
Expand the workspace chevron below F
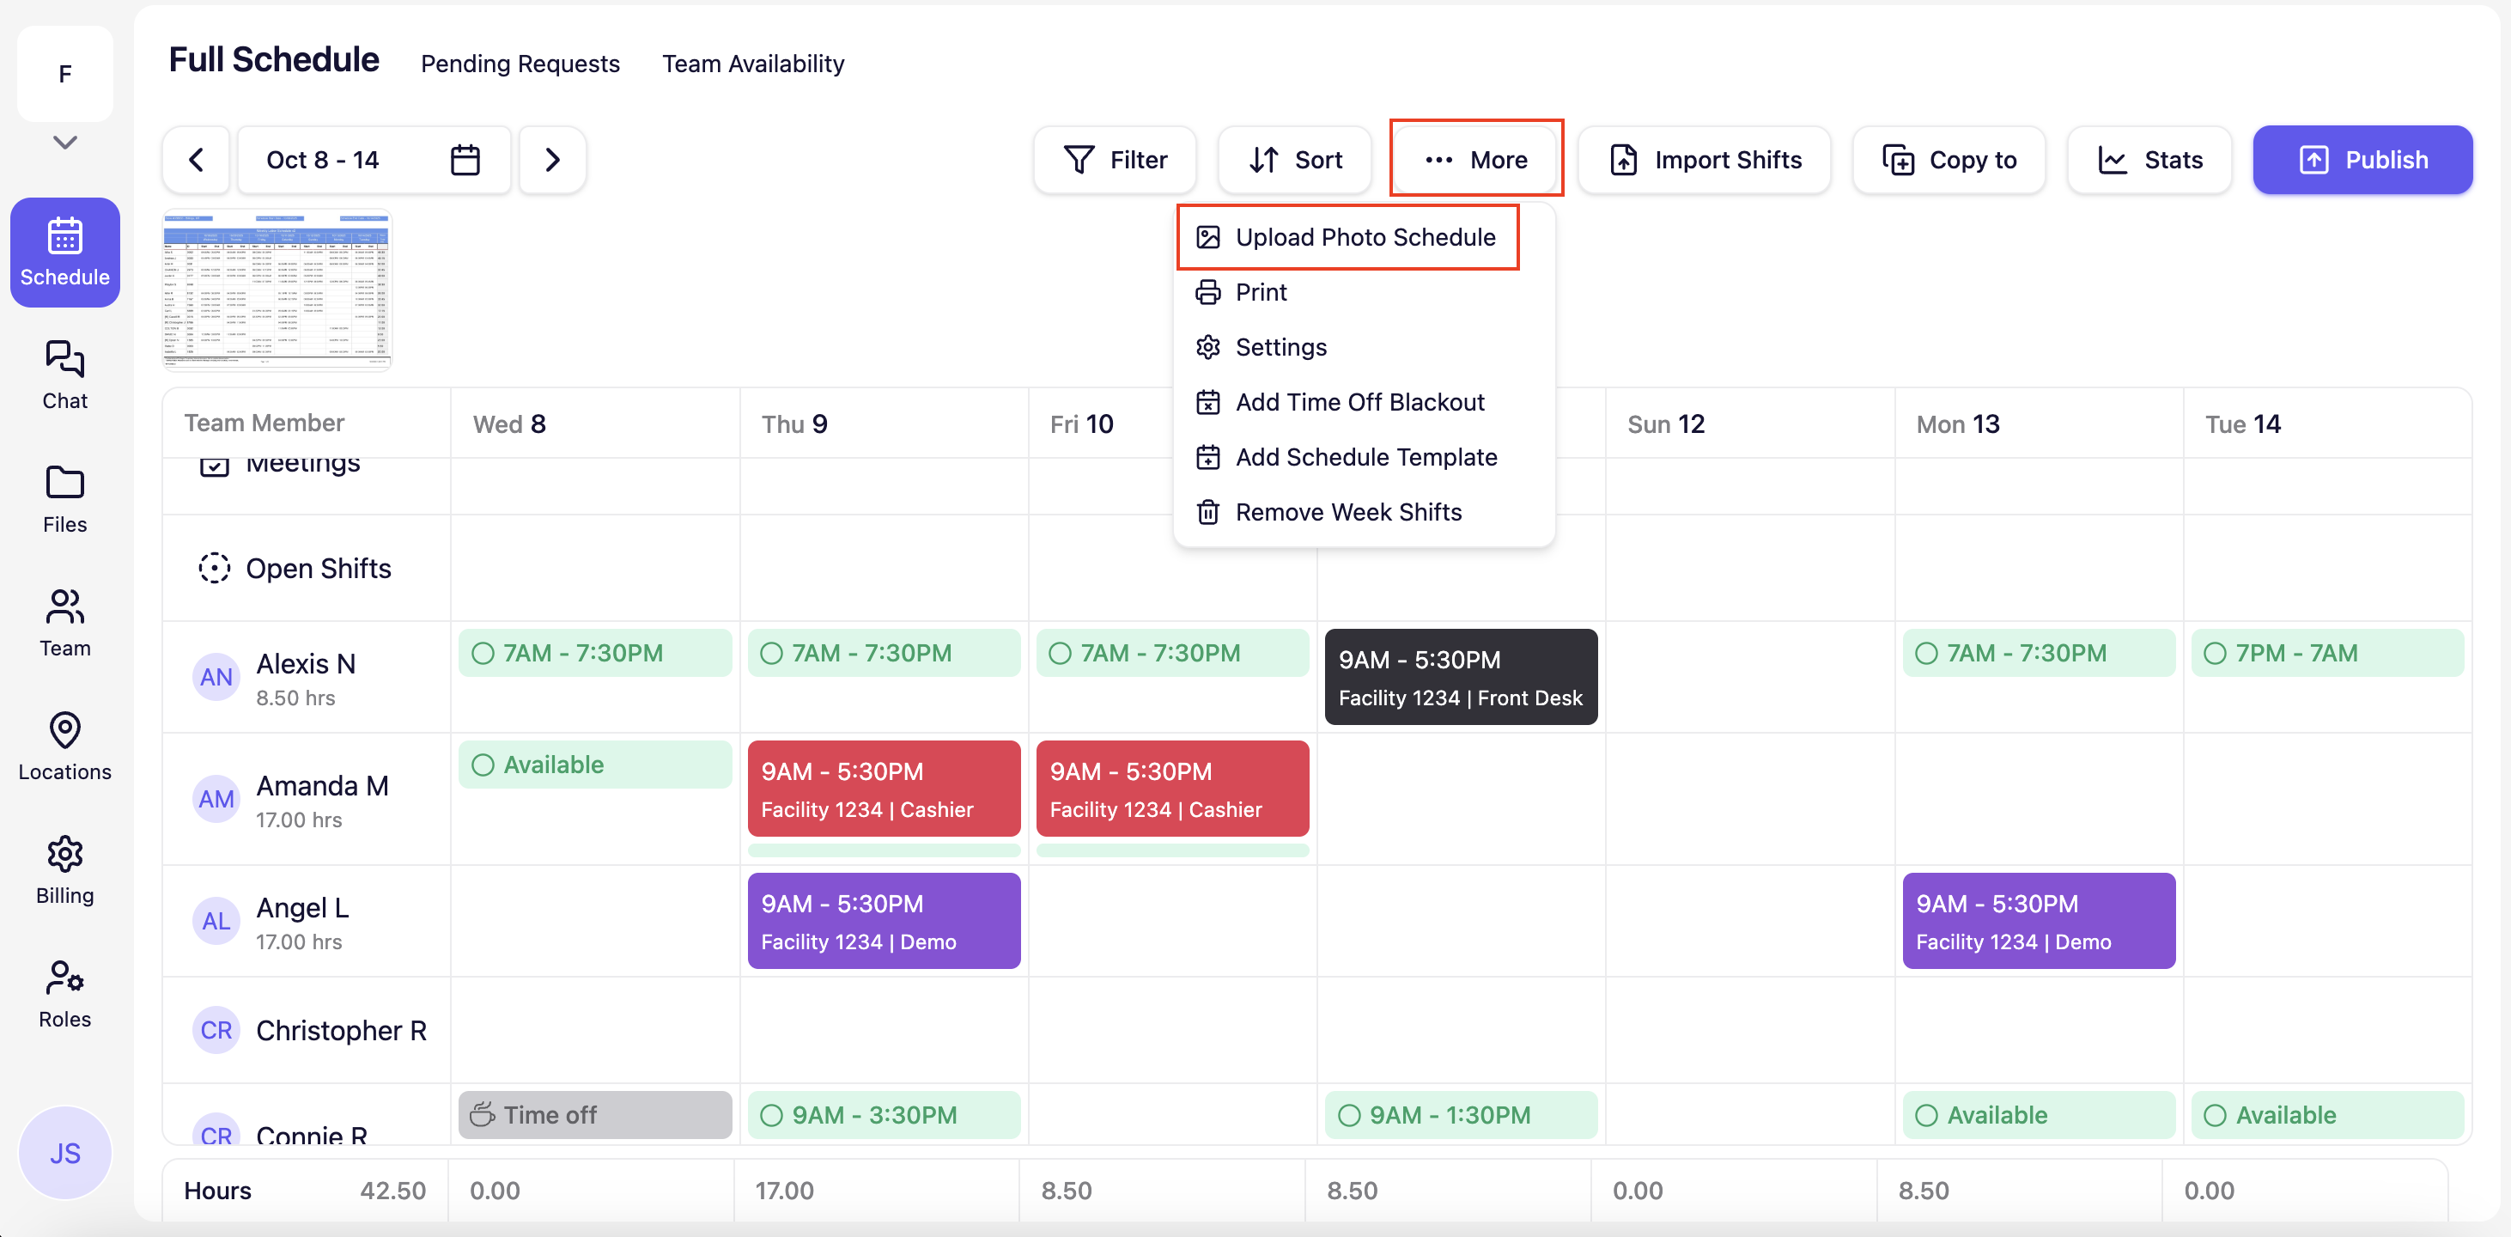pyautogui.click(x=64, y=143)
